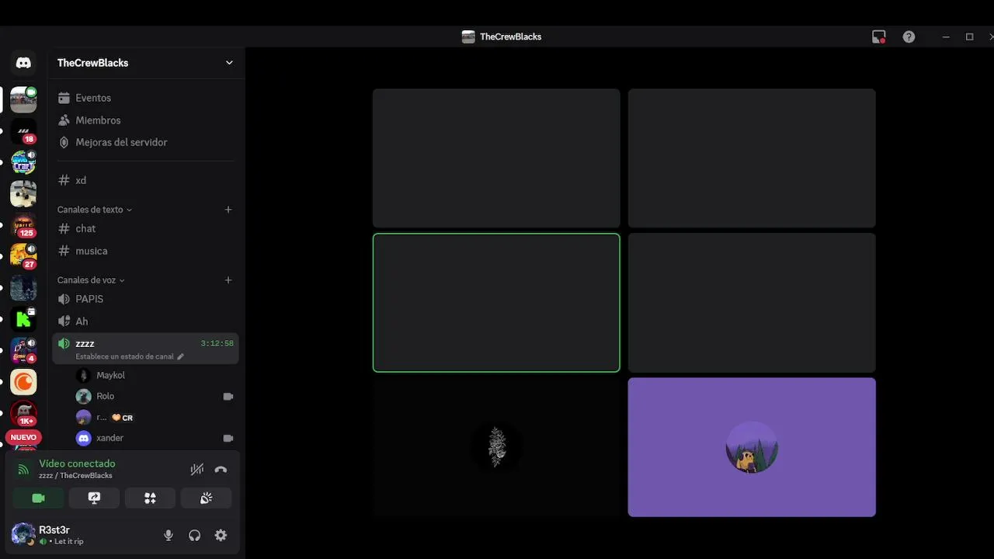Select the TheCrewBlacks server icon with video badge
The height and width of the screenshot is (559, 994).
coord(23,100)
